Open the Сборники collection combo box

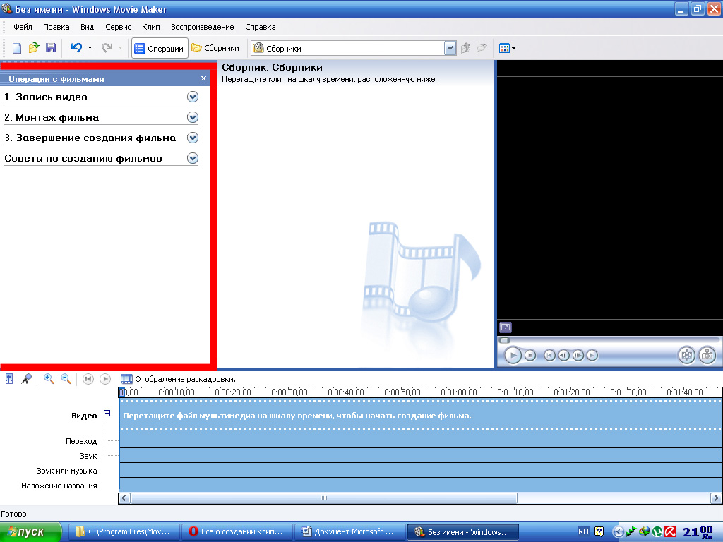pos(354,48)
